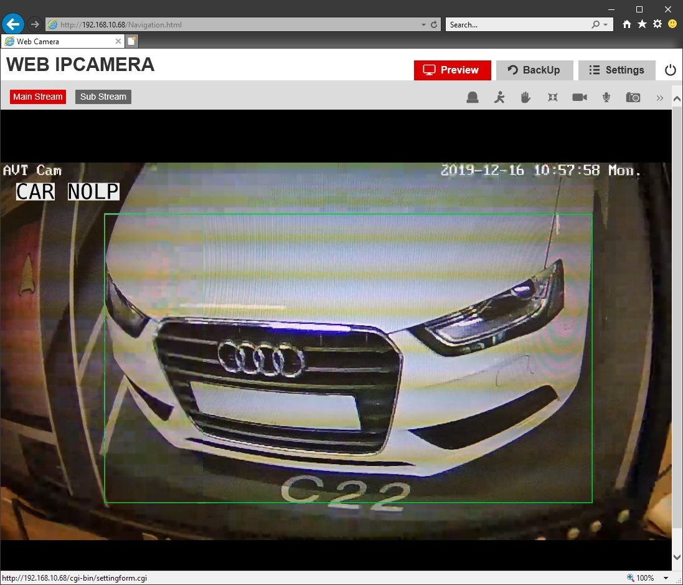This screenshot has height=585, width=683.
Task: Switch to Sub Stream video
Action: pos(103,97)
